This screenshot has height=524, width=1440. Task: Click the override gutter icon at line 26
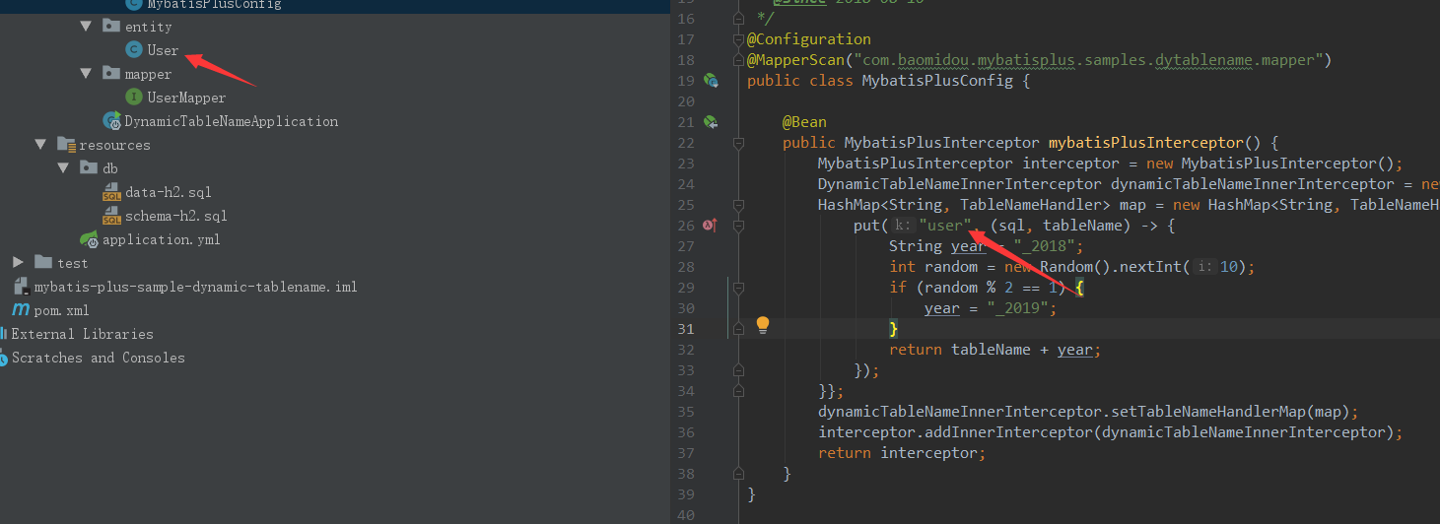711,226
